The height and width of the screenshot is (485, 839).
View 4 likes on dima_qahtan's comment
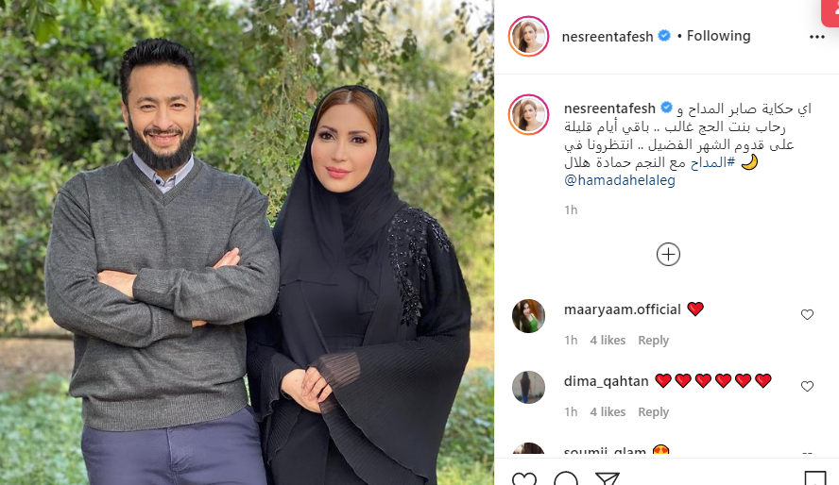click(608, 411)
